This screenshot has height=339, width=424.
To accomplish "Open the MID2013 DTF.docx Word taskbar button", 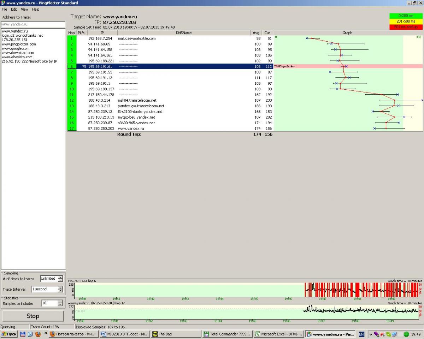I will click(x=124, y=334).
